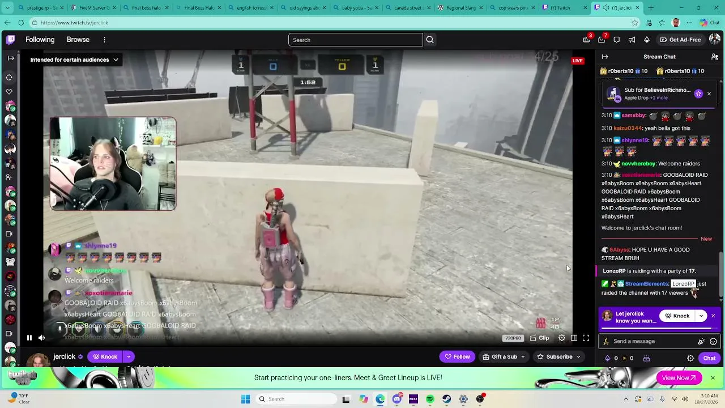Image resolution: width=725 pixels, height=408 pixels.
Task: Click the purple Chat send button
Action: tap(709, 358)
